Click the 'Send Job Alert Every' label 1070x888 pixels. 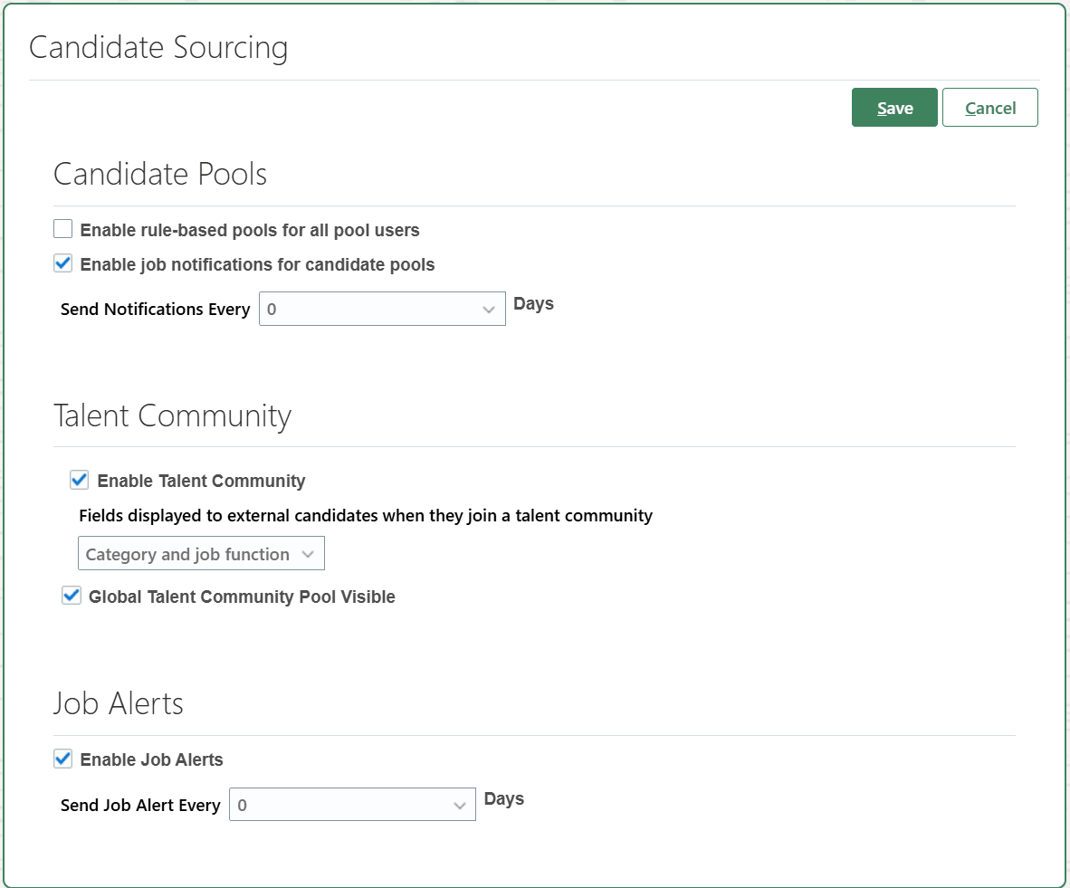click(140, 806)
